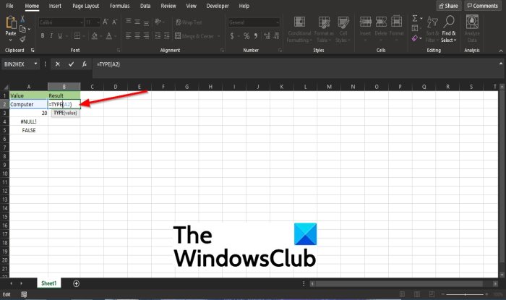Image resolution: width=506 pixels, height=300 pixels.
Task: Open the Developer tab
Action: coord(218,6)
